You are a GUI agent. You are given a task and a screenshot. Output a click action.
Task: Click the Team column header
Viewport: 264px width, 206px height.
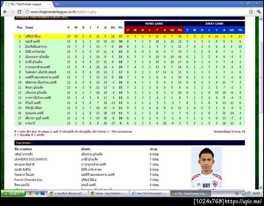click(x=29, y=27)
